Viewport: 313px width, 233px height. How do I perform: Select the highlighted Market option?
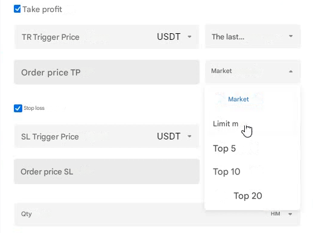click(238, 99)
